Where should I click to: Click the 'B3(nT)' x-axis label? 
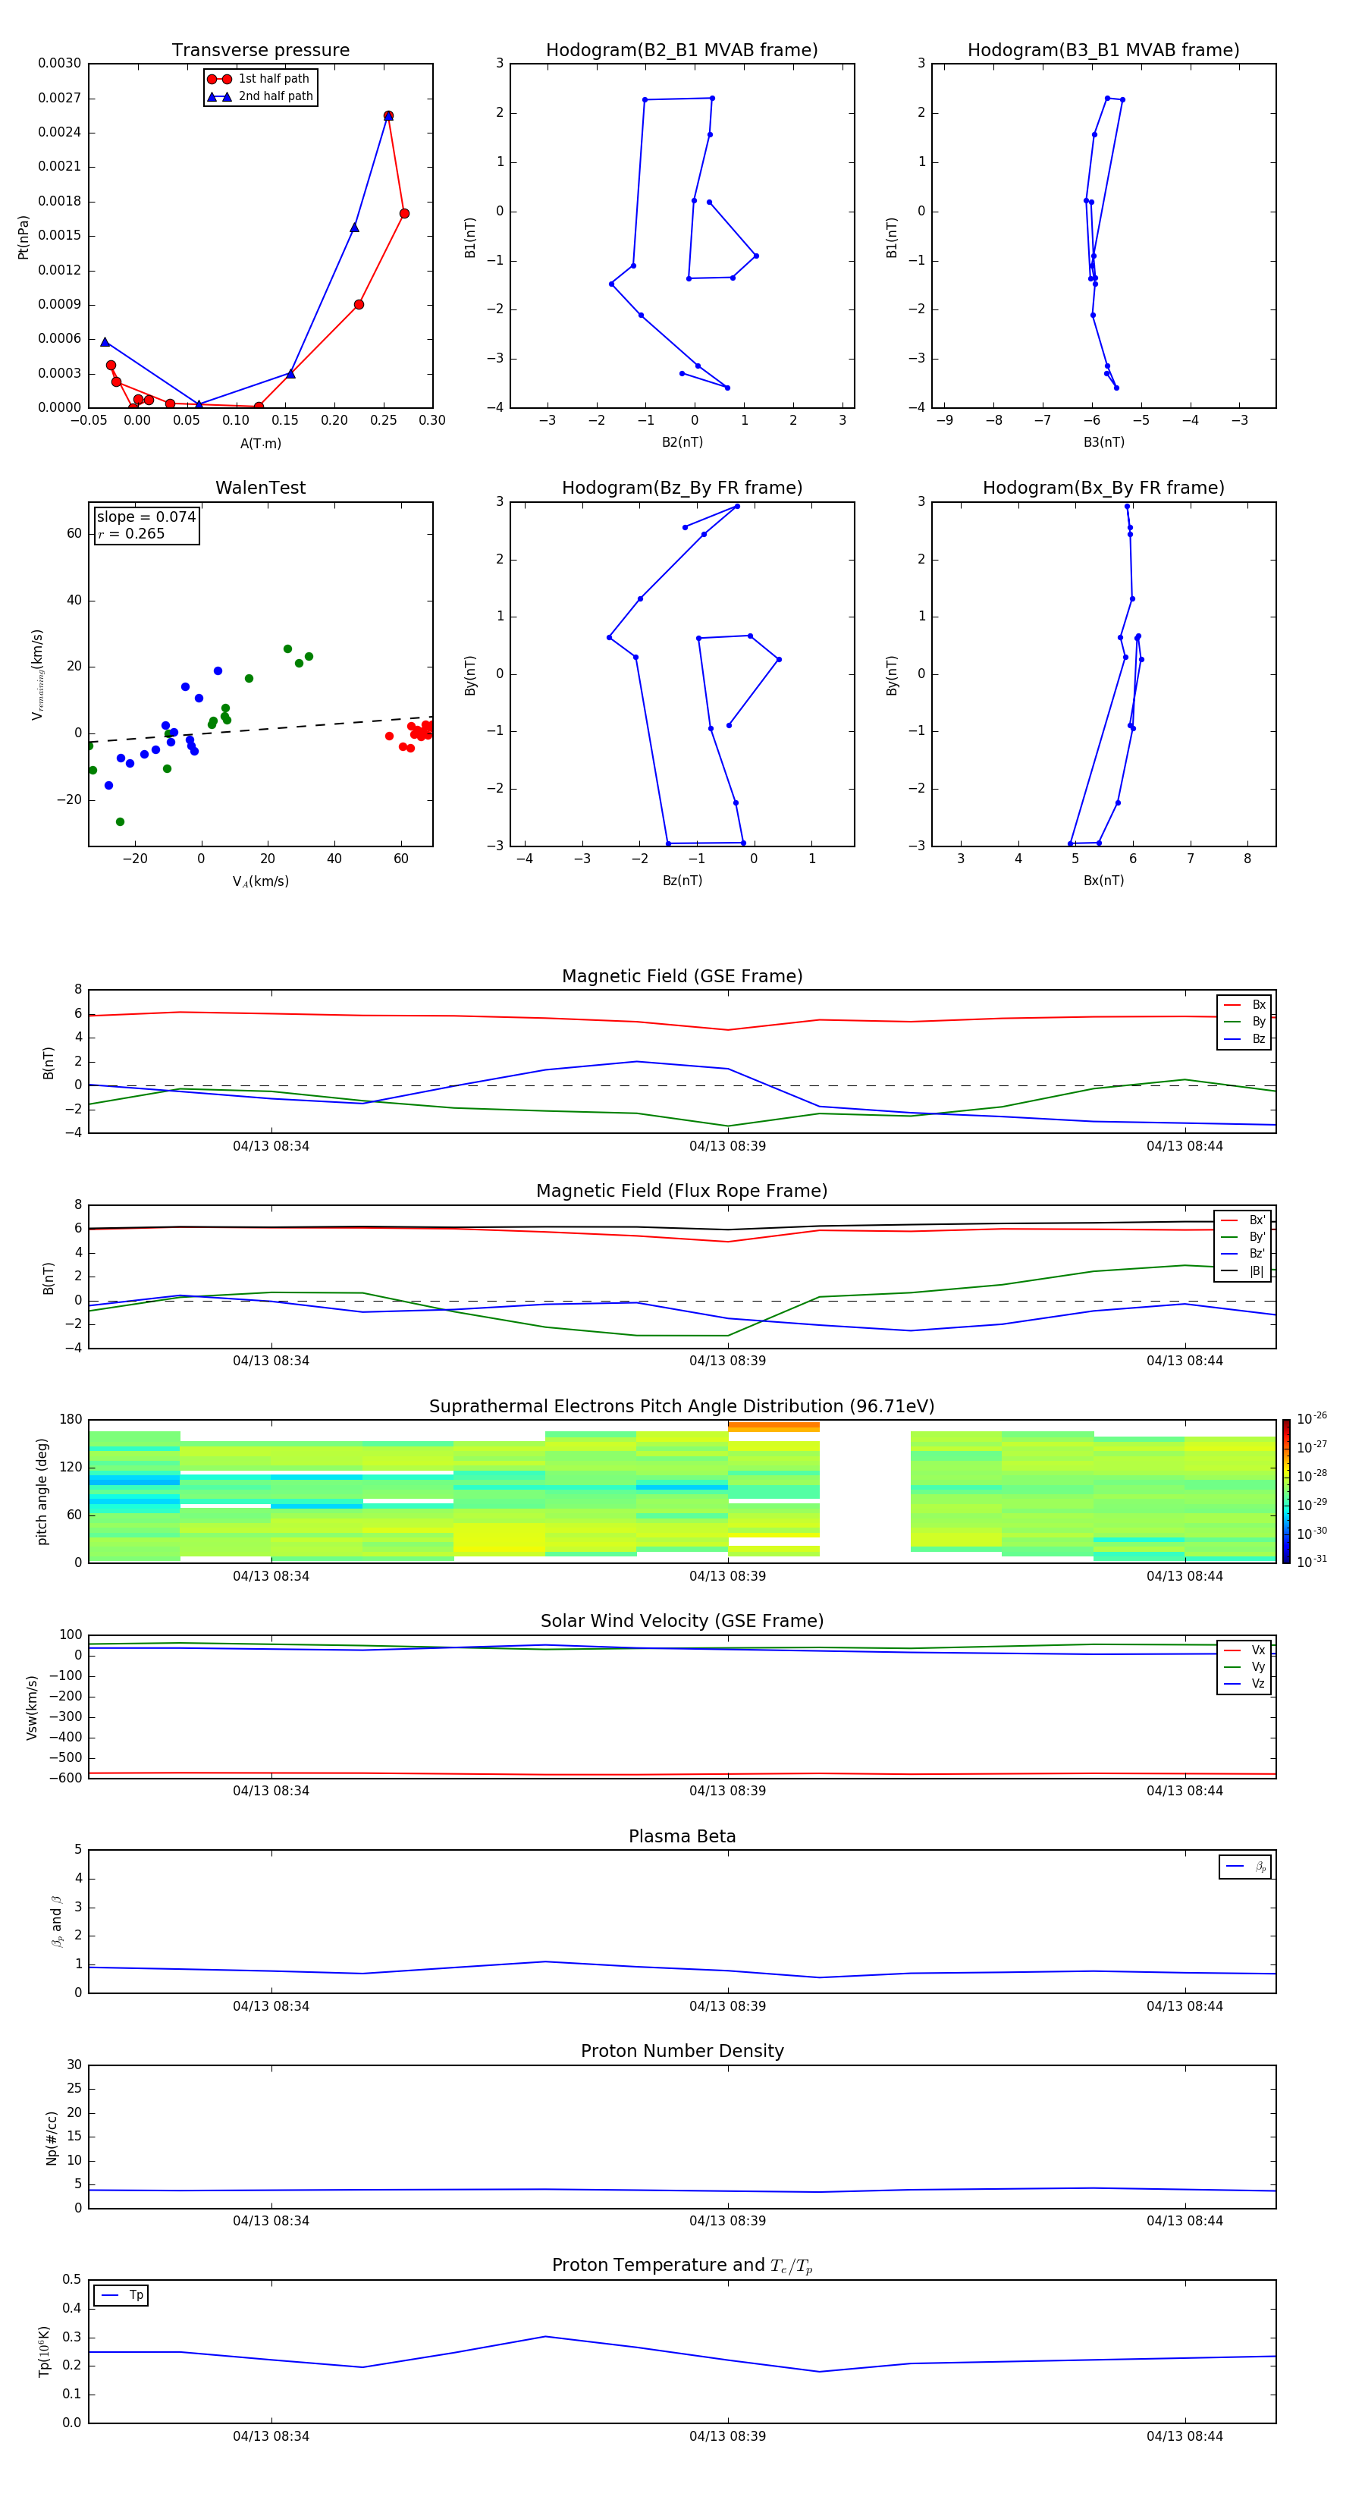(1103, 442)
